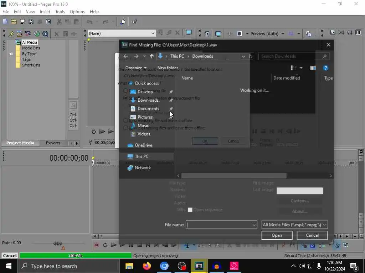Open the overlays grid dropdown arrow
This screenshot has height=273, width=365.
[x=299, y=34]
